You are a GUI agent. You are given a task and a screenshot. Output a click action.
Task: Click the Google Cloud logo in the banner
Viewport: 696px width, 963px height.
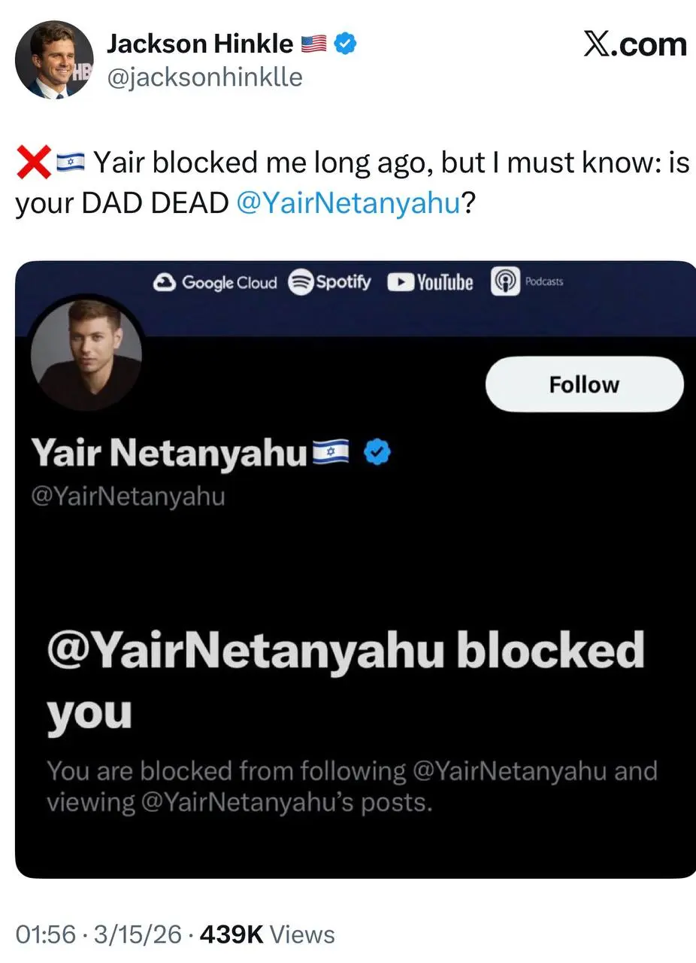click(x=215, y=282)
